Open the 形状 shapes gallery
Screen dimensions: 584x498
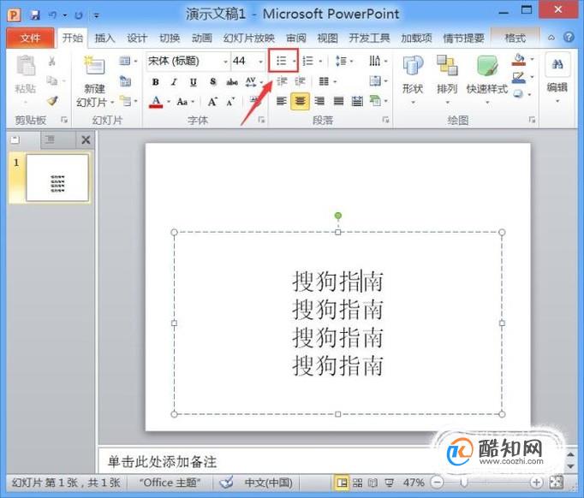pyautogui.click(x=413, y=79)
